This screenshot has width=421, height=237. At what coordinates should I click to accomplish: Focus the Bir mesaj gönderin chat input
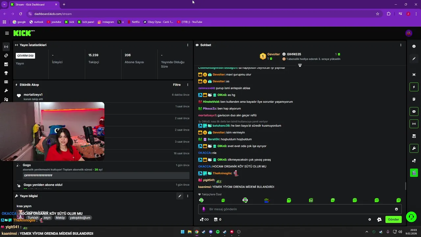[300, 209]
